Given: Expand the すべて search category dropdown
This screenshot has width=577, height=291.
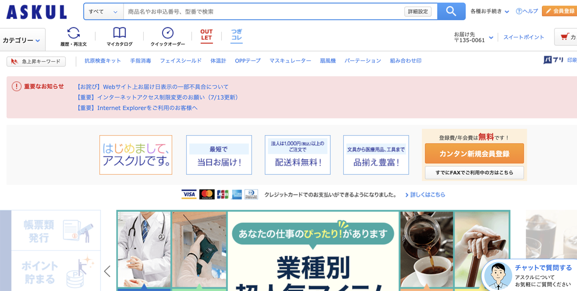Looking at the screenshot, I should (x=103, y=12).
